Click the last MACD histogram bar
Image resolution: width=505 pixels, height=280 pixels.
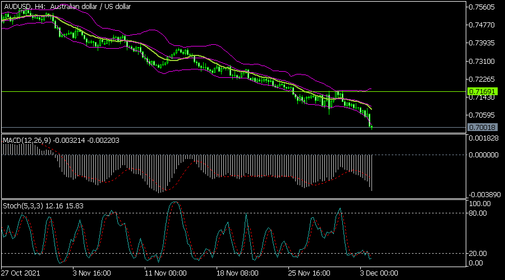coord(371,172)
